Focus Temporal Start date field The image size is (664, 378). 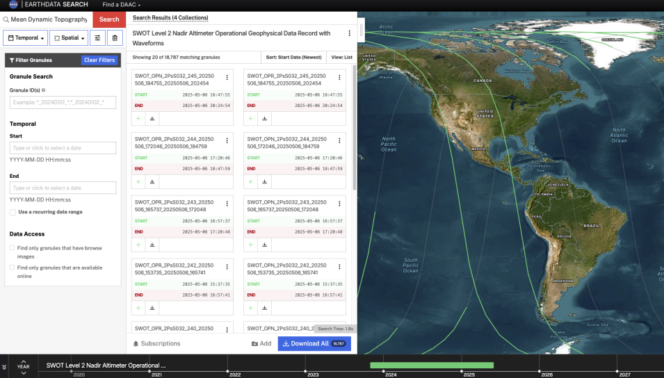tap(63, 148)
